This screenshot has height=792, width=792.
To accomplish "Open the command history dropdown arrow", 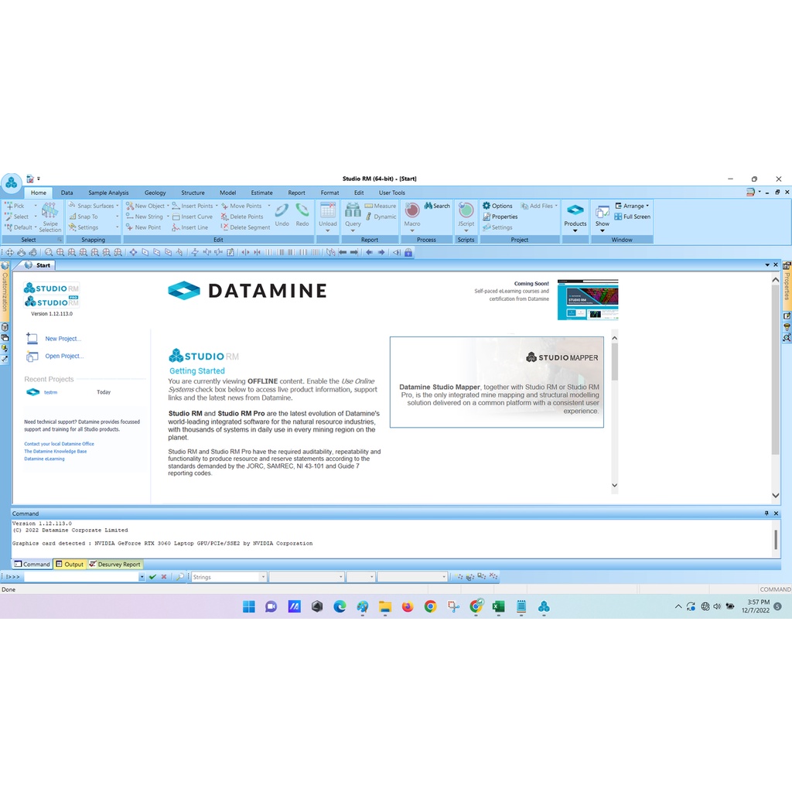I will click(x=142, y=577).
